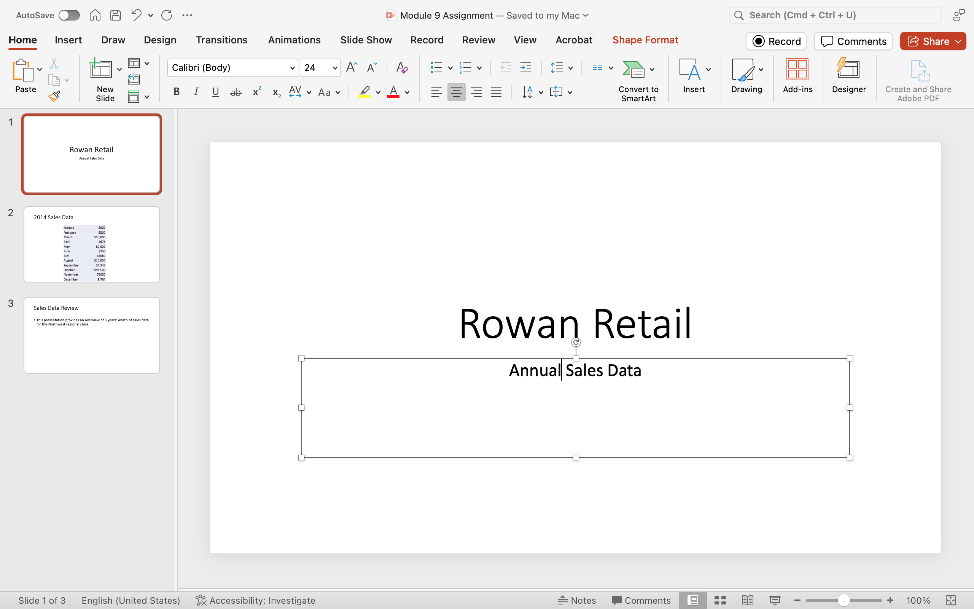Click the Save icon in title bar
This screenshot has height=609, width=974.
(116, 15)
